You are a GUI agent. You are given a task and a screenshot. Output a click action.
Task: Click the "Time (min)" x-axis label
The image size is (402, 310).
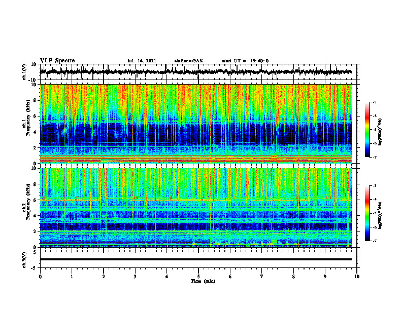click(203, 281)
